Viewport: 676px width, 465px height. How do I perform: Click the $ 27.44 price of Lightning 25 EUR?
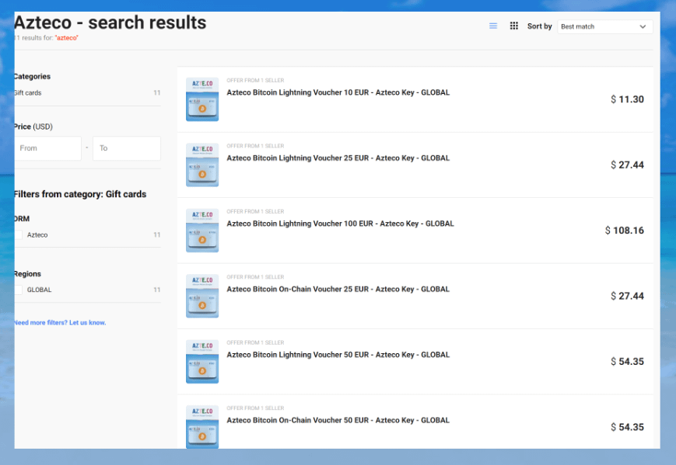(627, 165)
